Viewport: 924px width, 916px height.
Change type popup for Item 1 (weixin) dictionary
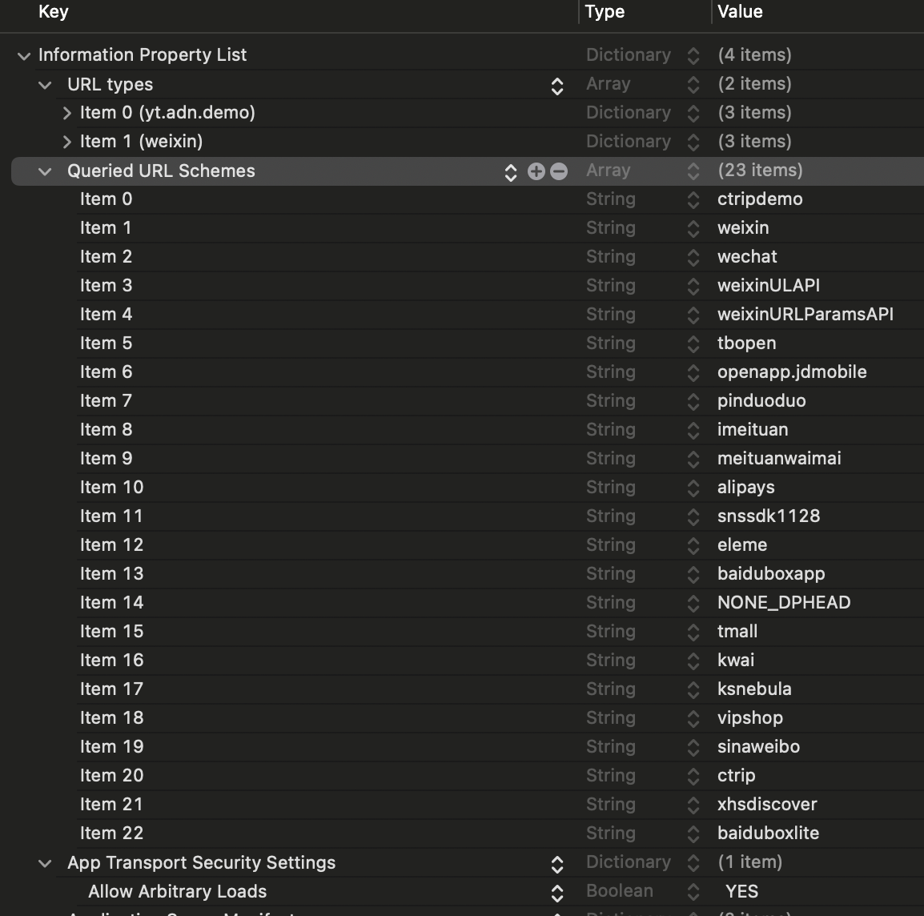[693, 142]
